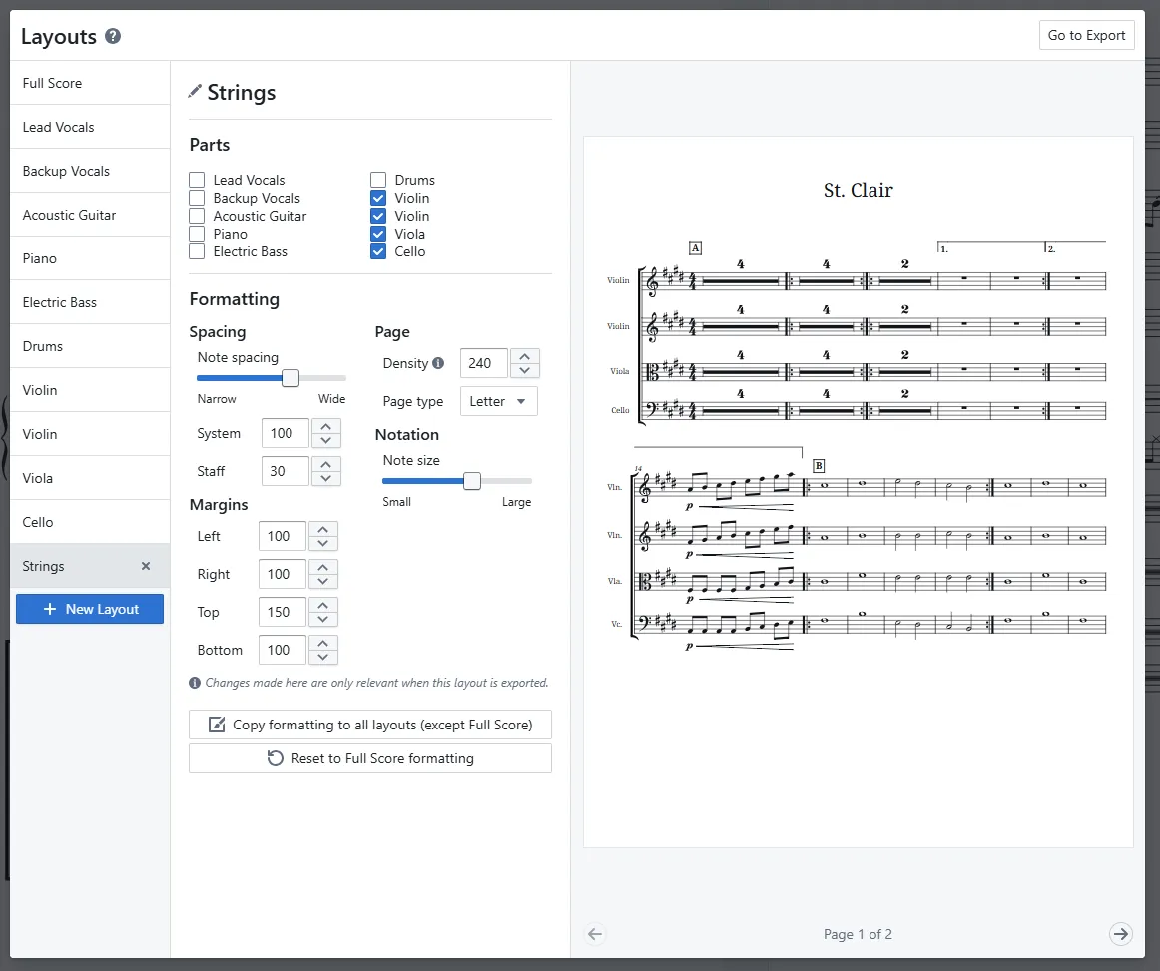Image resolution: width=1160 pixels, height=971 pixels.
Task: Go to next page with right arrow
Action: 1120,934
